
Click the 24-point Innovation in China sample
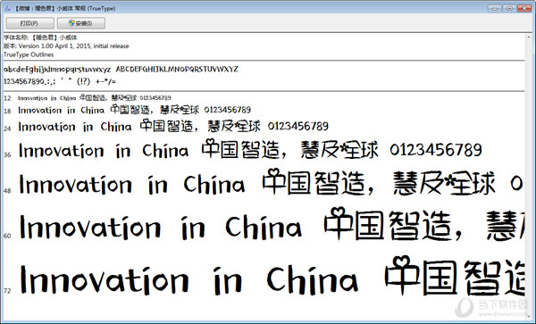point(173,127)
